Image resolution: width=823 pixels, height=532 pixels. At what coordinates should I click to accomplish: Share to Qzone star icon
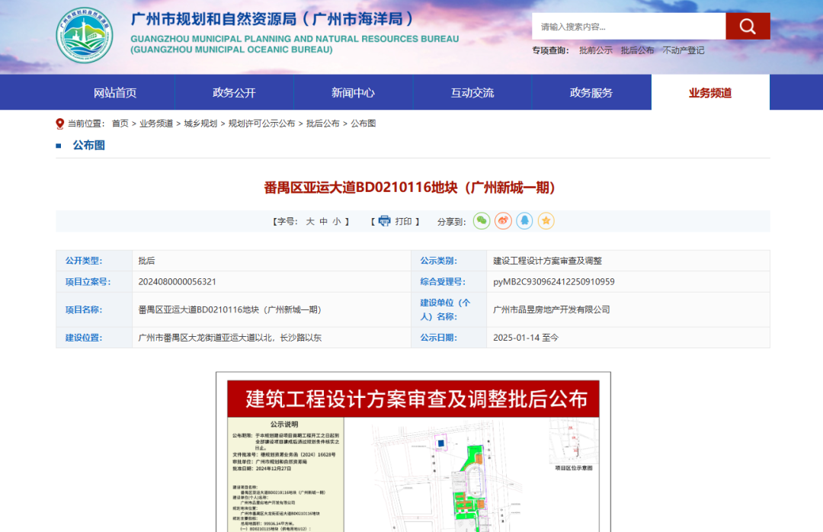point(546,221)
